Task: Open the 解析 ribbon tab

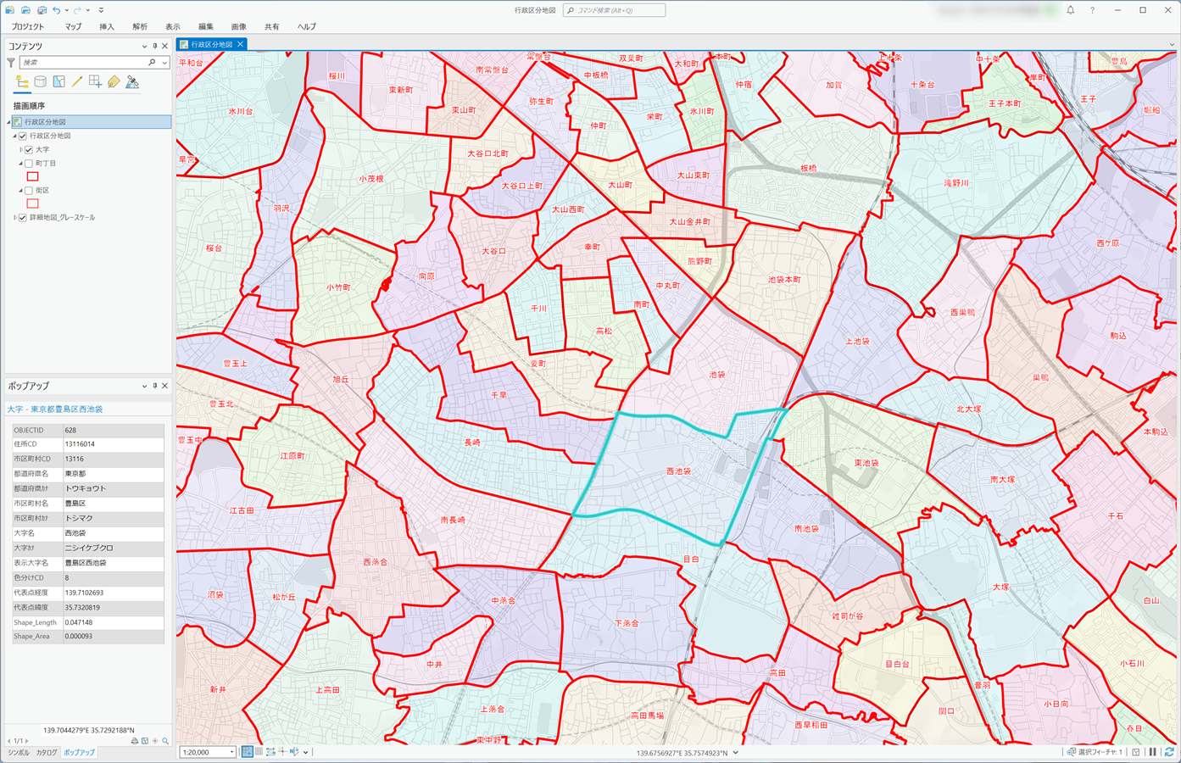Action: point(140,26)
